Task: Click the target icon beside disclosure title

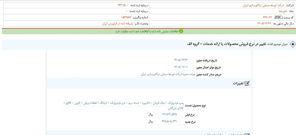Action: click(x=293, y=45)
